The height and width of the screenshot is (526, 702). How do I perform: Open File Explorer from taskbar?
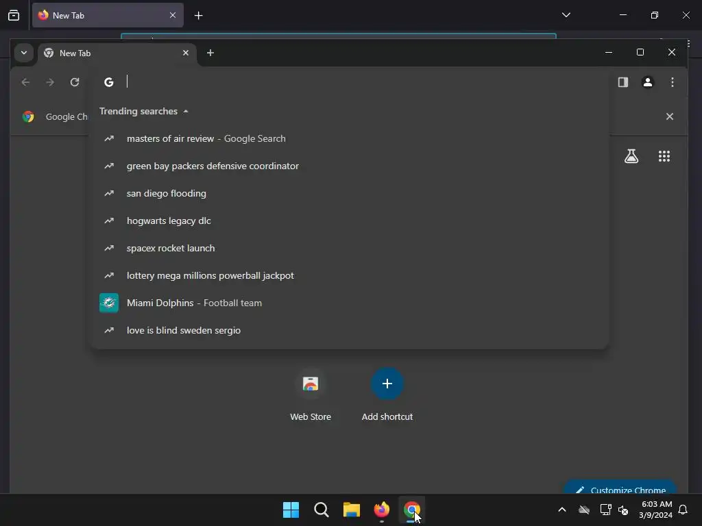pyautogui.click(x=352, y=510)
